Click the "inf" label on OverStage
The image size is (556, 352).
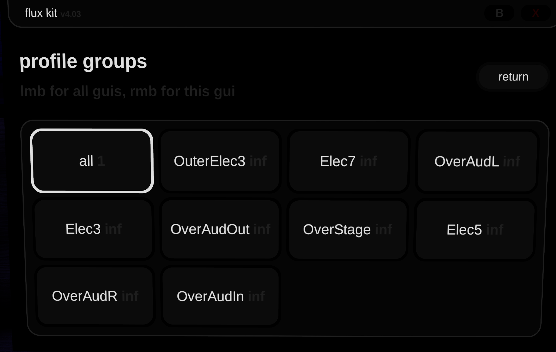(x=383, y=229)
